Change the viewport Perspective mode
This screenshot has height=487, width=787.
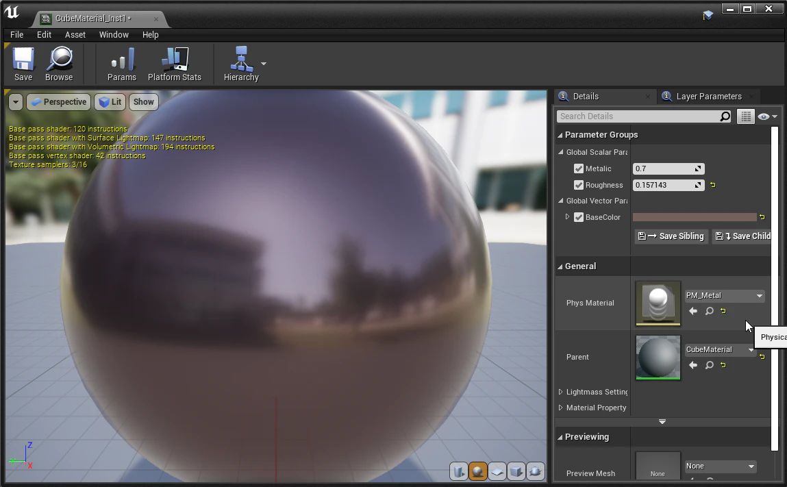coord(59,102)
